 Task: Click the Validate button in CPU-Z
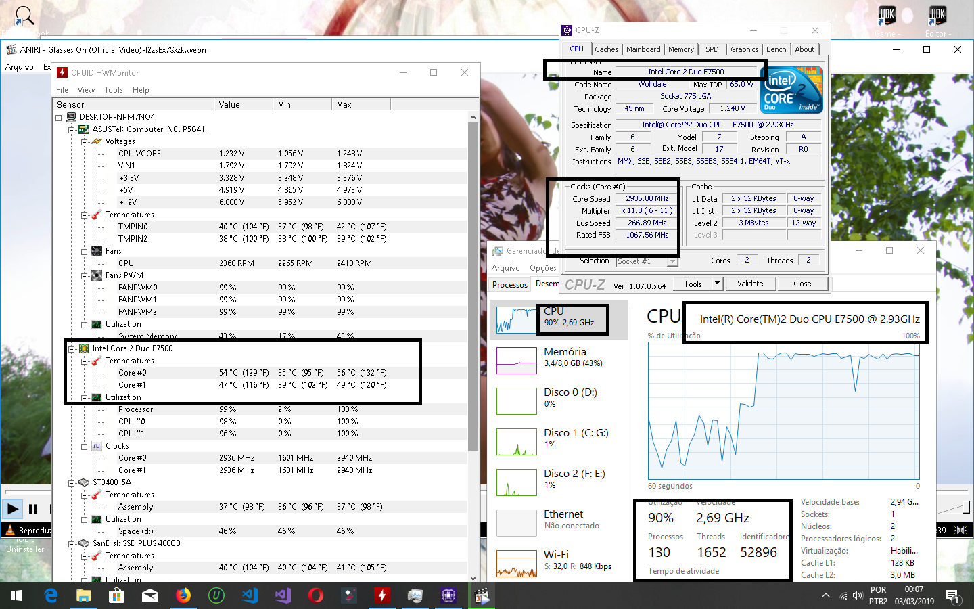point(750,284)
